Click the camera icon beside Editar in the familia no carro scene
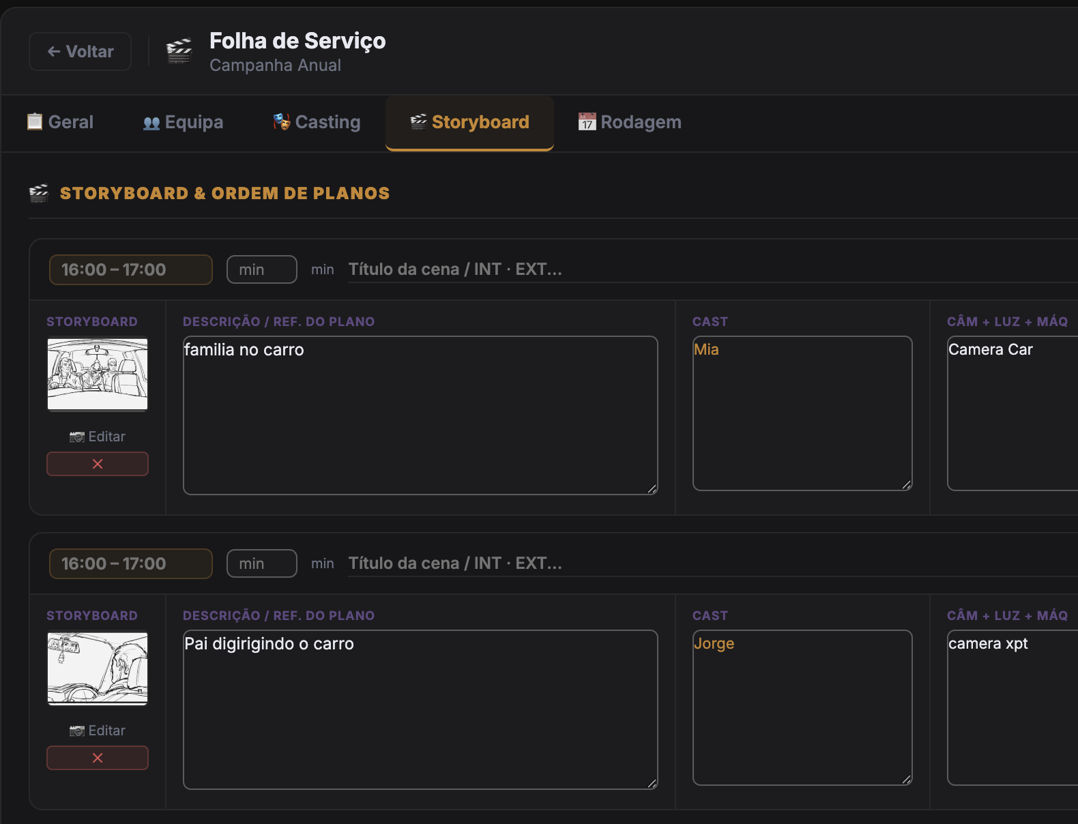The height and width of the screenshot is (824, 1078). 77,437
